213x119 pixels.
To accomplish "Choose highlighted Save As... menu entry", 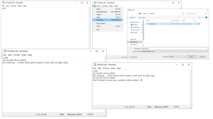I will [108, 20].
